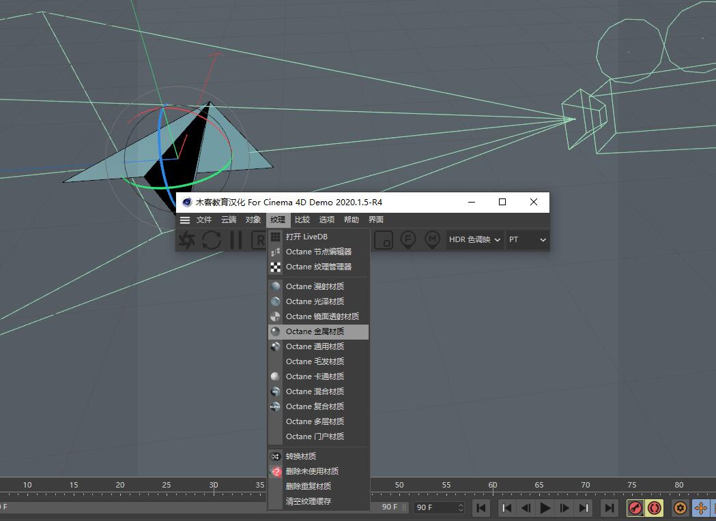Open the keyframe selection settings gear icon

681,508
